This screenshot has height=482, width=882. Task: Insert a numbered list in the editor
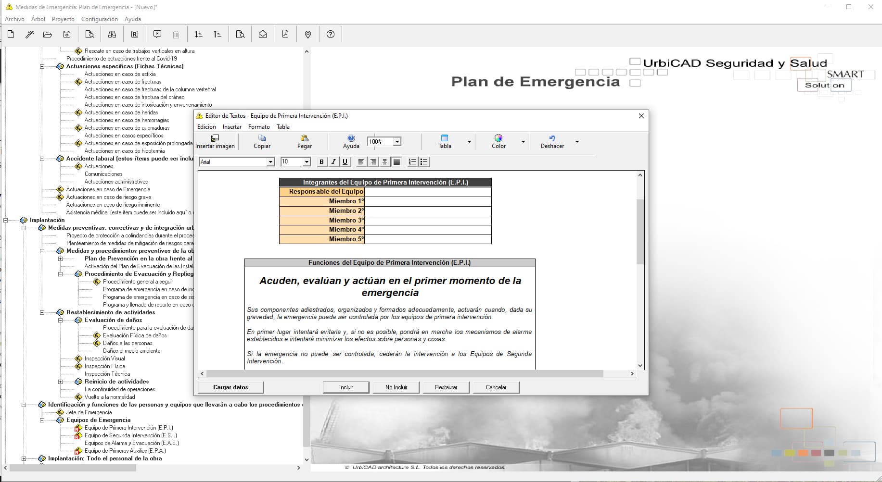coord(412,162)
